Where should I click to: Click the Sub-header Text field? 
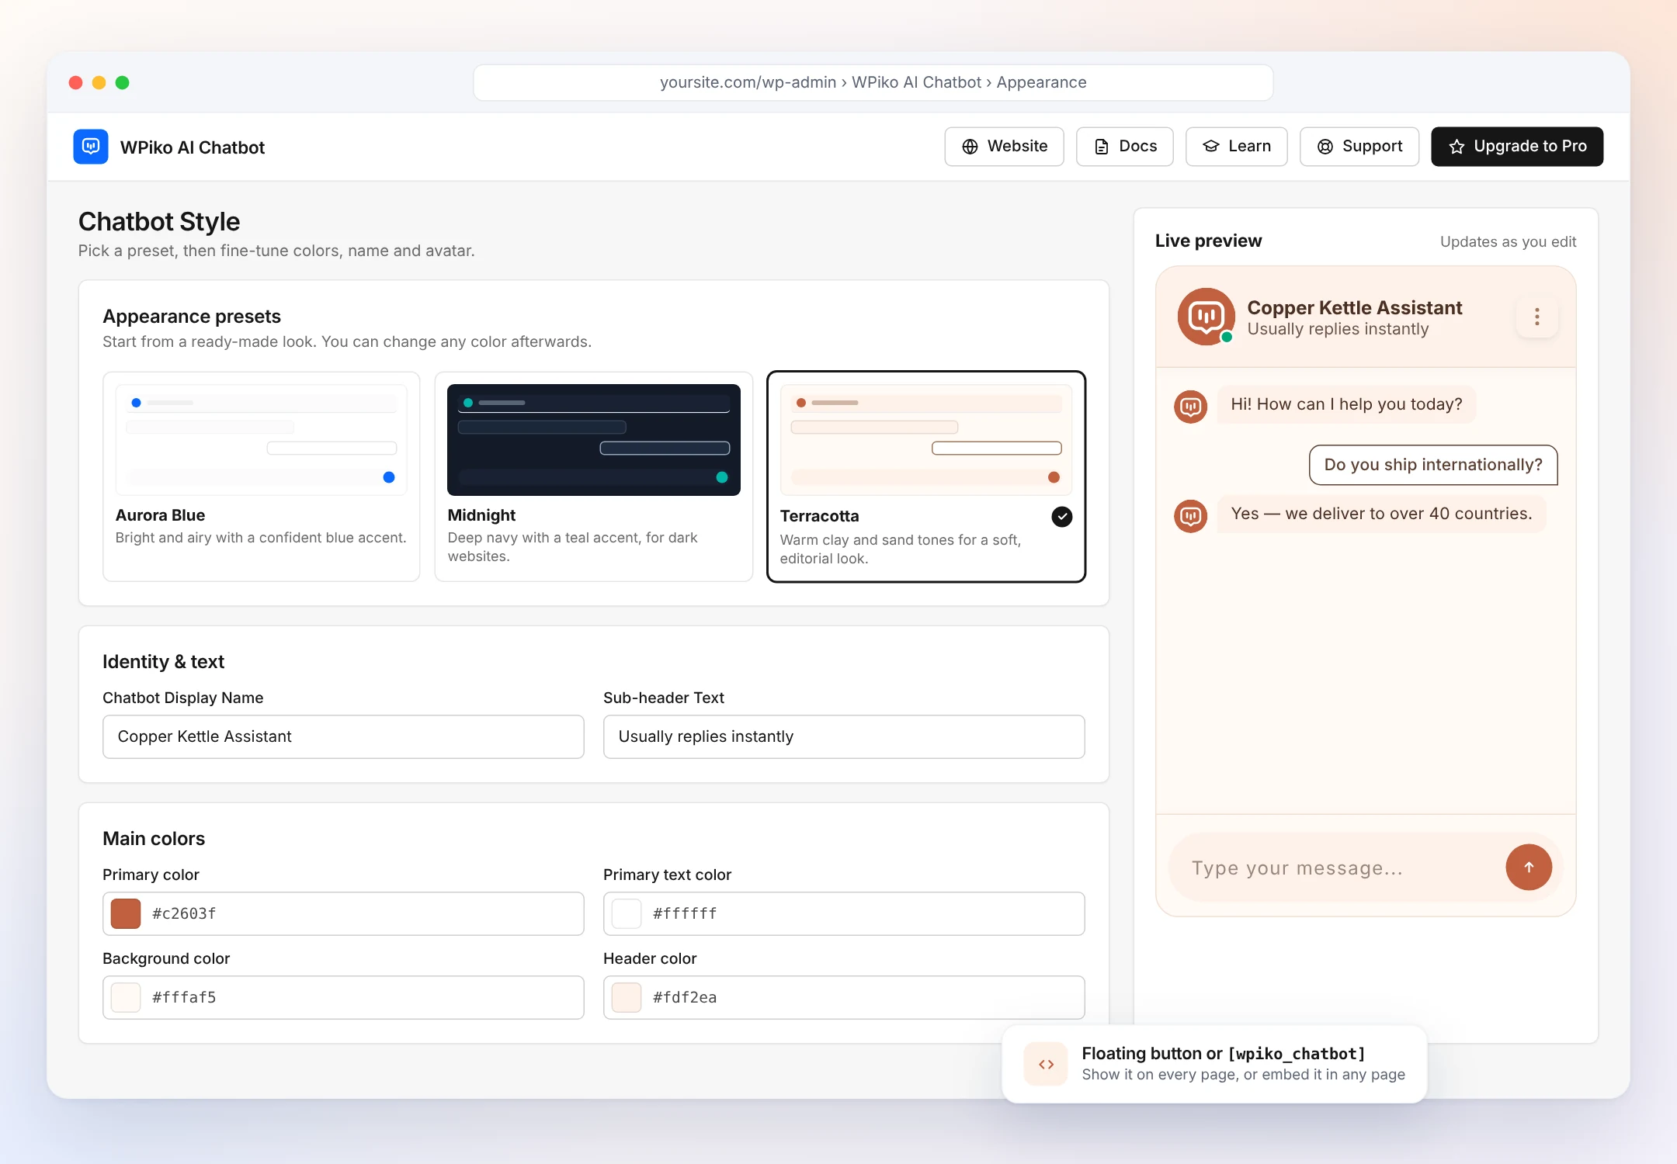tap(844, 736)
